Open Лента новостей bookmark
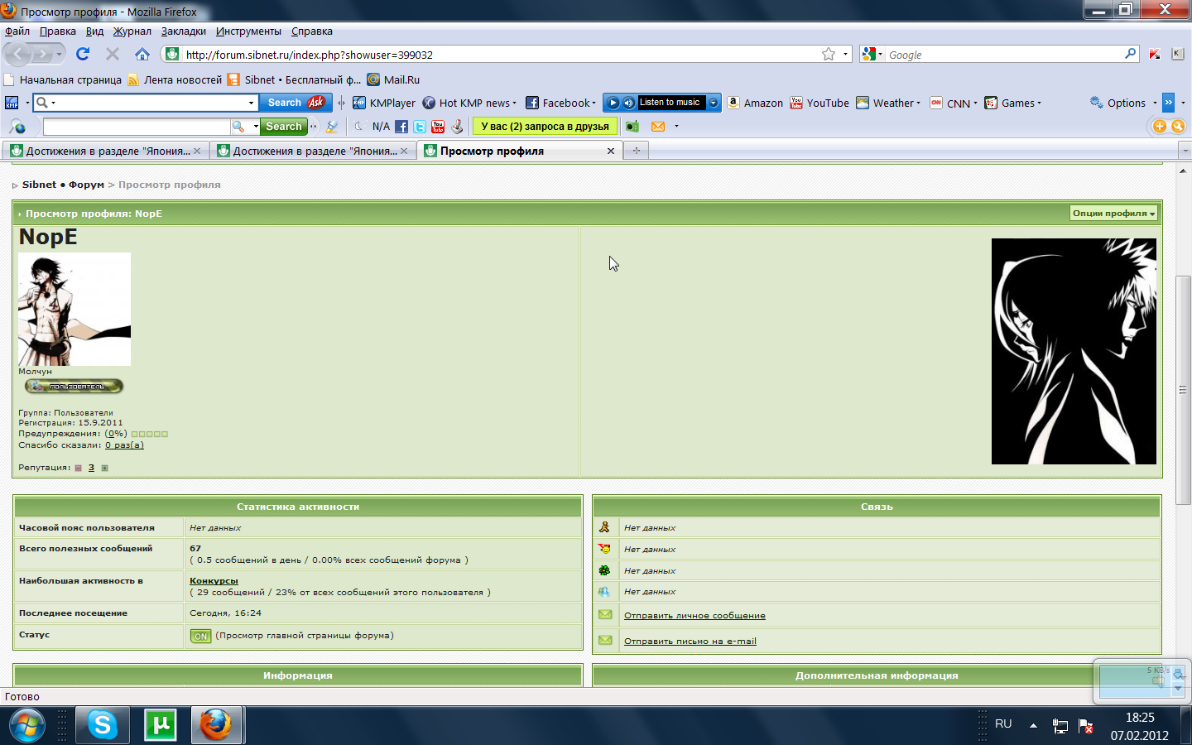The height and width of the screenshot is (745, 1192). pyautogui.click(x=175, y=79)
